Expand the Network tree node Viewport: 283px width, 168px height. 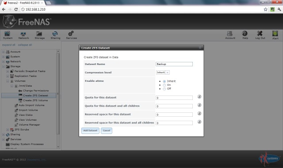pos(4,61)
